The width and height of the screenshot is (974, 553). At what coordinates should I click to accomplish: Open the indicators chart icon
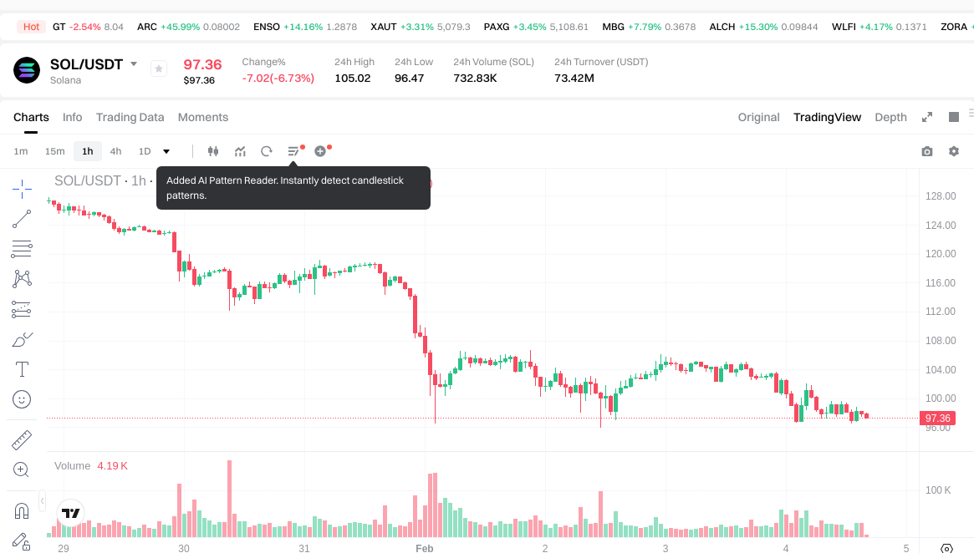tap(240, 151)
